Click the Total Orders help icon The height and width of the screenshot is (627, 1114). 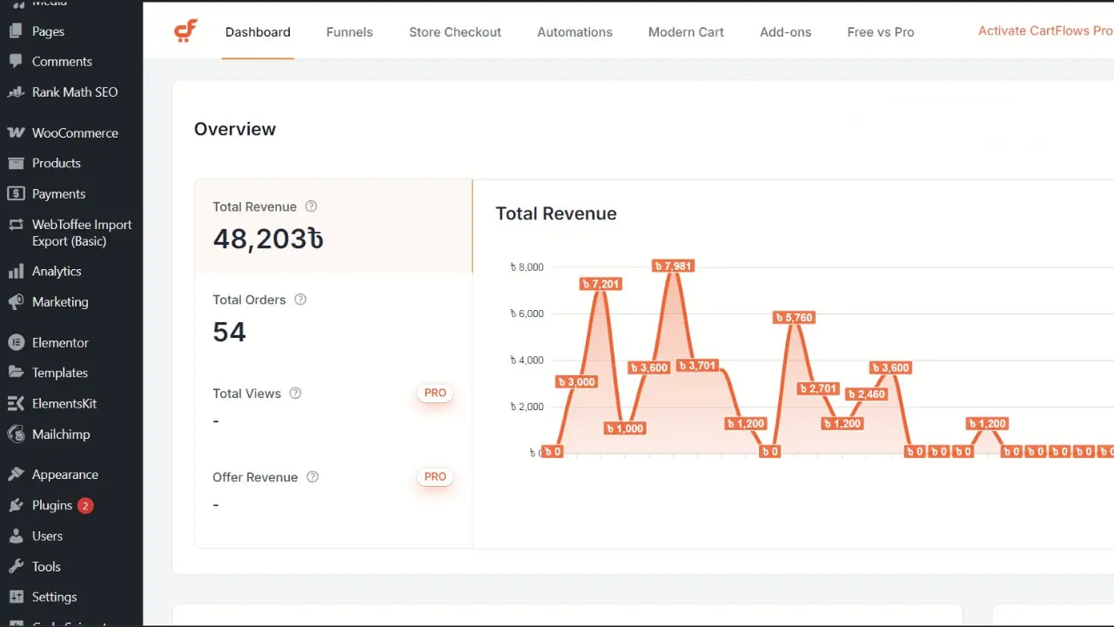300,300
